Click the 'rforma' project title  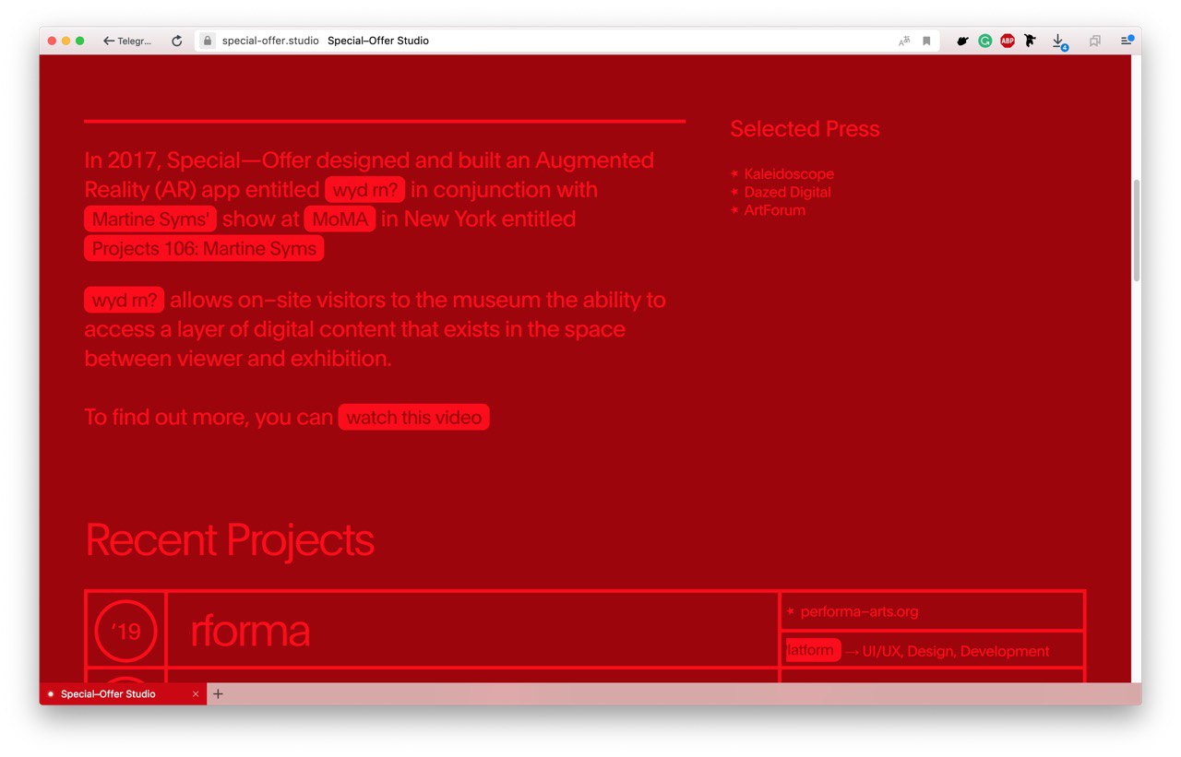point(250,631)
